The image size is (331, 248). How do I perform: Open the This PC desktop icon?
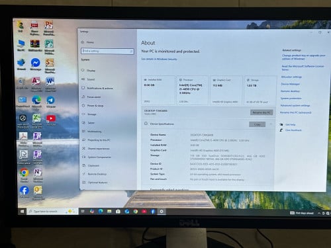pos(21,46)
